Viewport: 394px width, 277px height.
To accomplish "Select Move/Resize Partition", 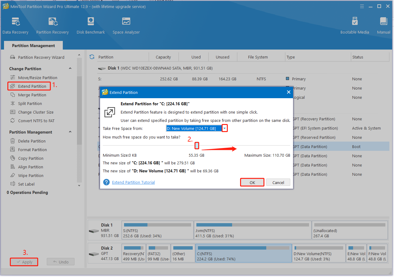I will (x=34, y=78).
